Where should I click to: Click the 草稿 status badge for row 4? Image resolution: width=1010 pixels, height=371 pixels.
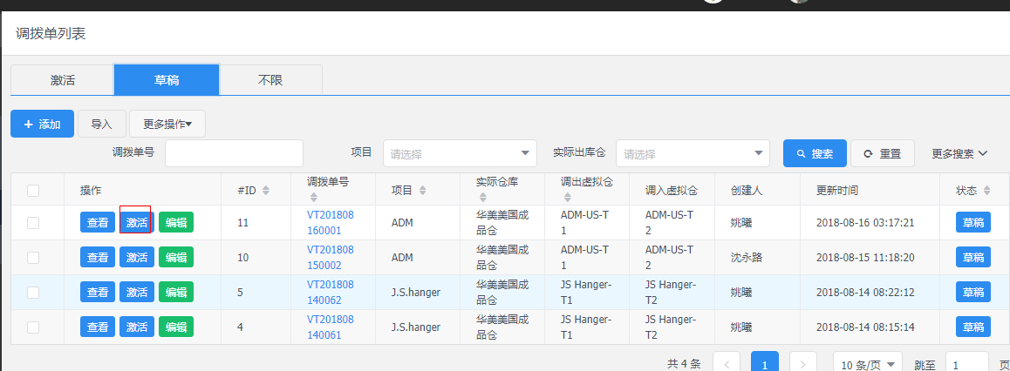point(973,327)
